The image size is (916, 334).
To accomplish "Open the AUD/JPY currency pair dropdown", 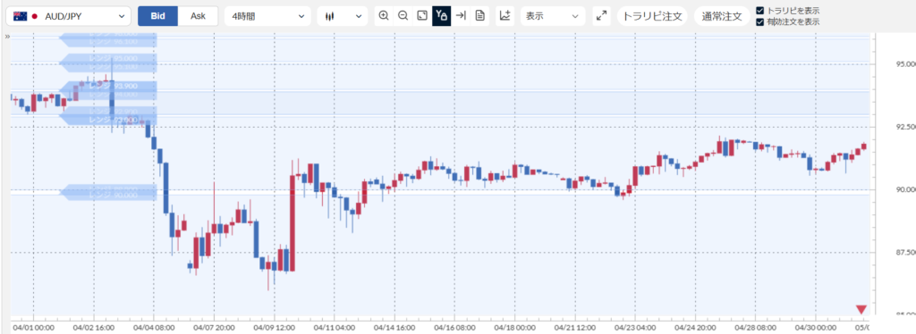I will (68, 16).
